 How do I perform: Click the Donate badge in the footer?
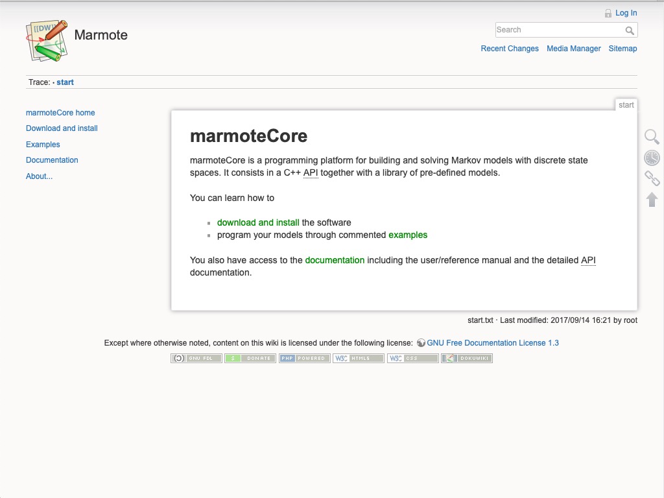(x=250, y=357)
